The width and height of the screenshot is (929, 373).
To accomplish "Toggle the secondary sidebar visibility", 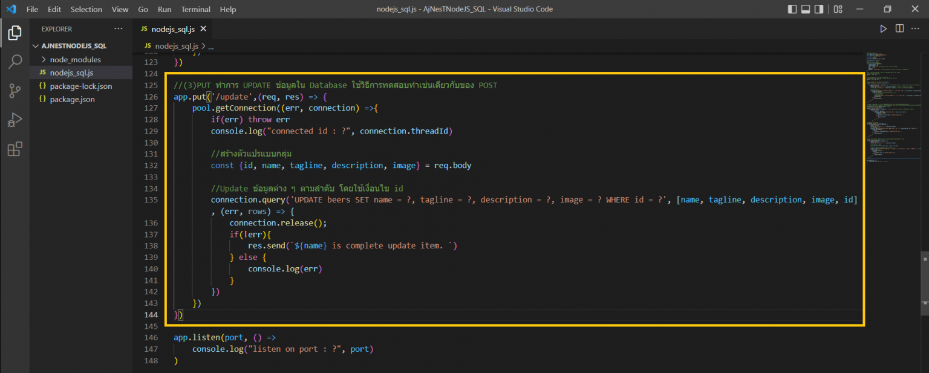I will (820, 9).
